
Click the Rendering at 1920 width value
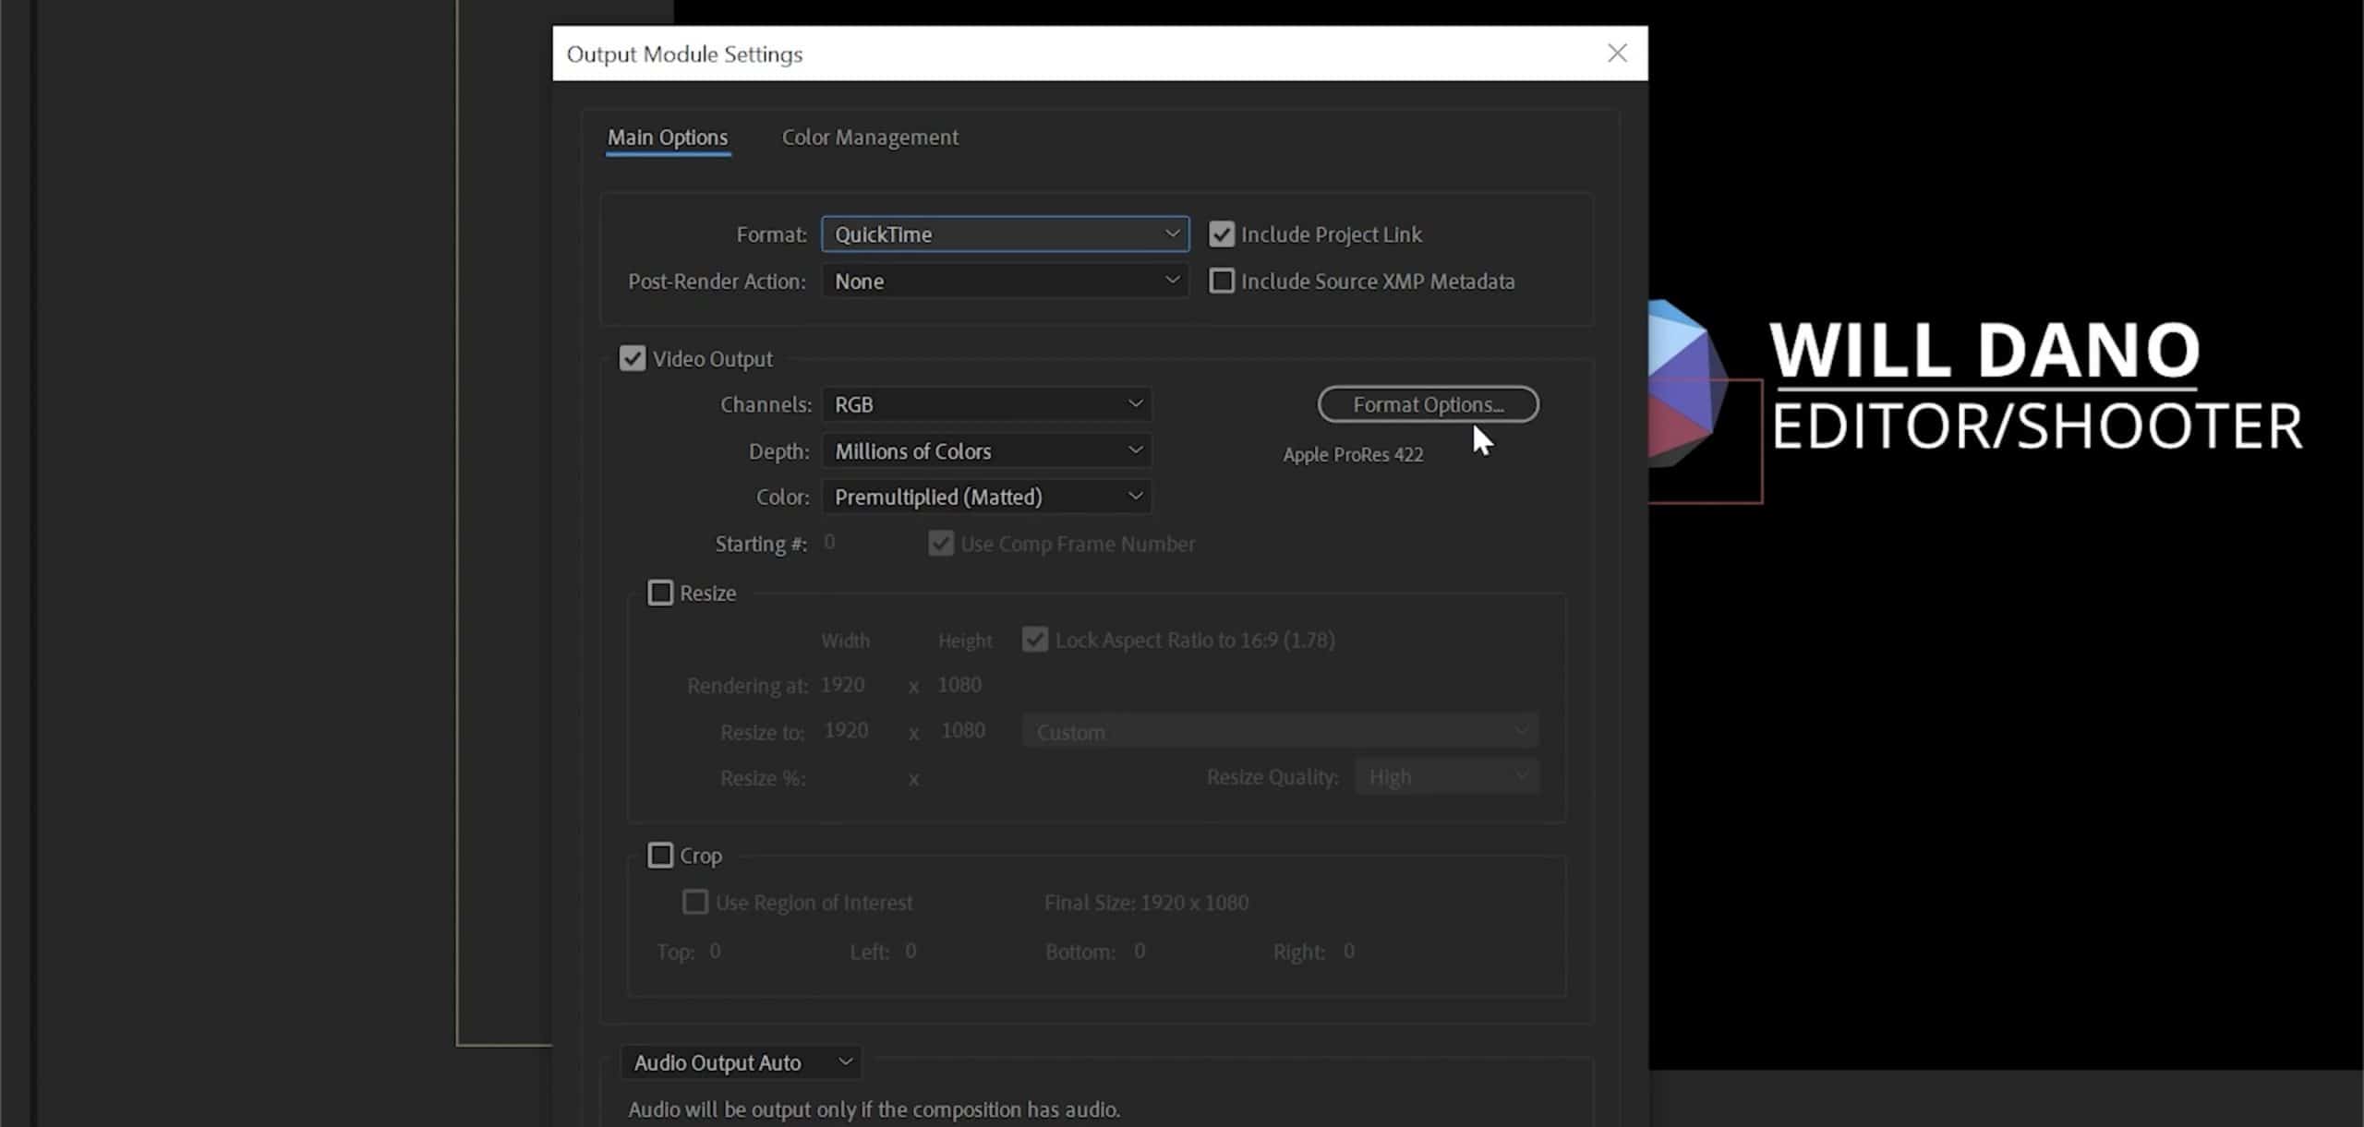coord(842,685)
